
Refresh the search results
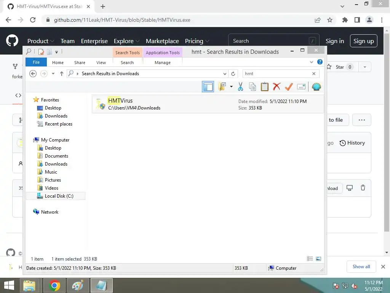click(233, 74)
